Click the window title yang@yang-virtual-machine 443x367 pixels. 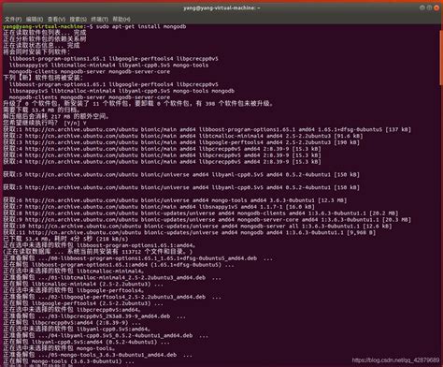pyautogui.click(x=221, y=7)
